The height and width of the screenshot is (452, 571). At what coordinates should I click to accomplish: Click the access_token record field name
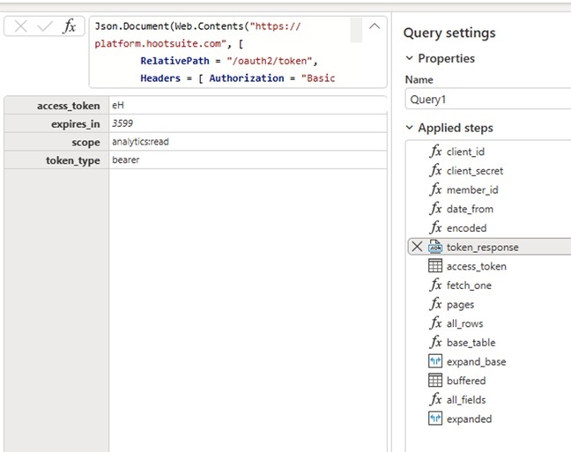click(x=68, y=106)
